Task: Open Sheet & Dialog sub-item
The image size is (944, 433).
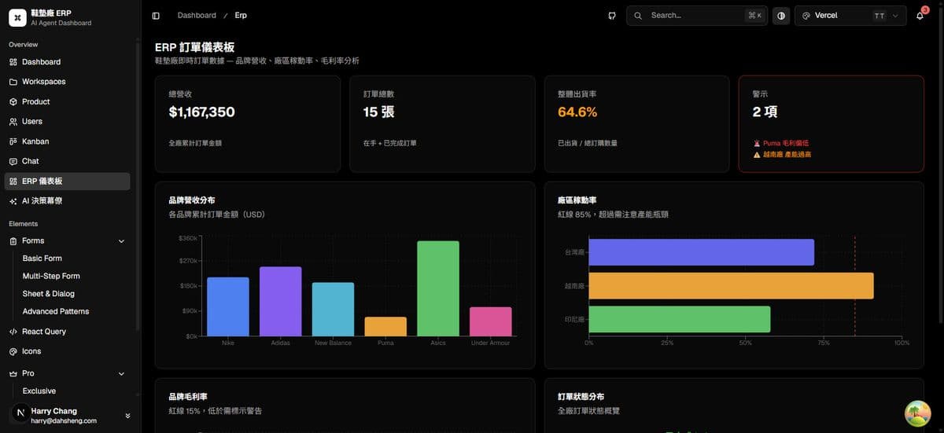Action: (x=49, y=294)
